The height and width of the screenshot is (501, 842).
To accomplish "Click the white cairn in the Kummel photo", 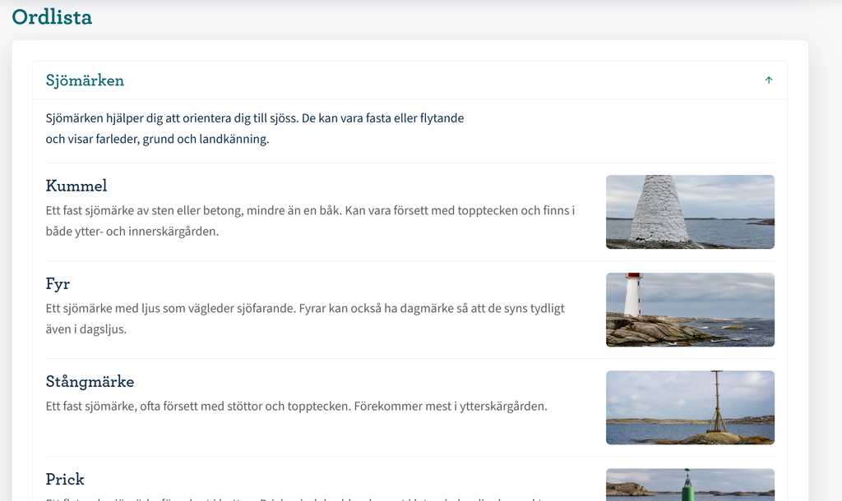I will click(x=659, y=209).
